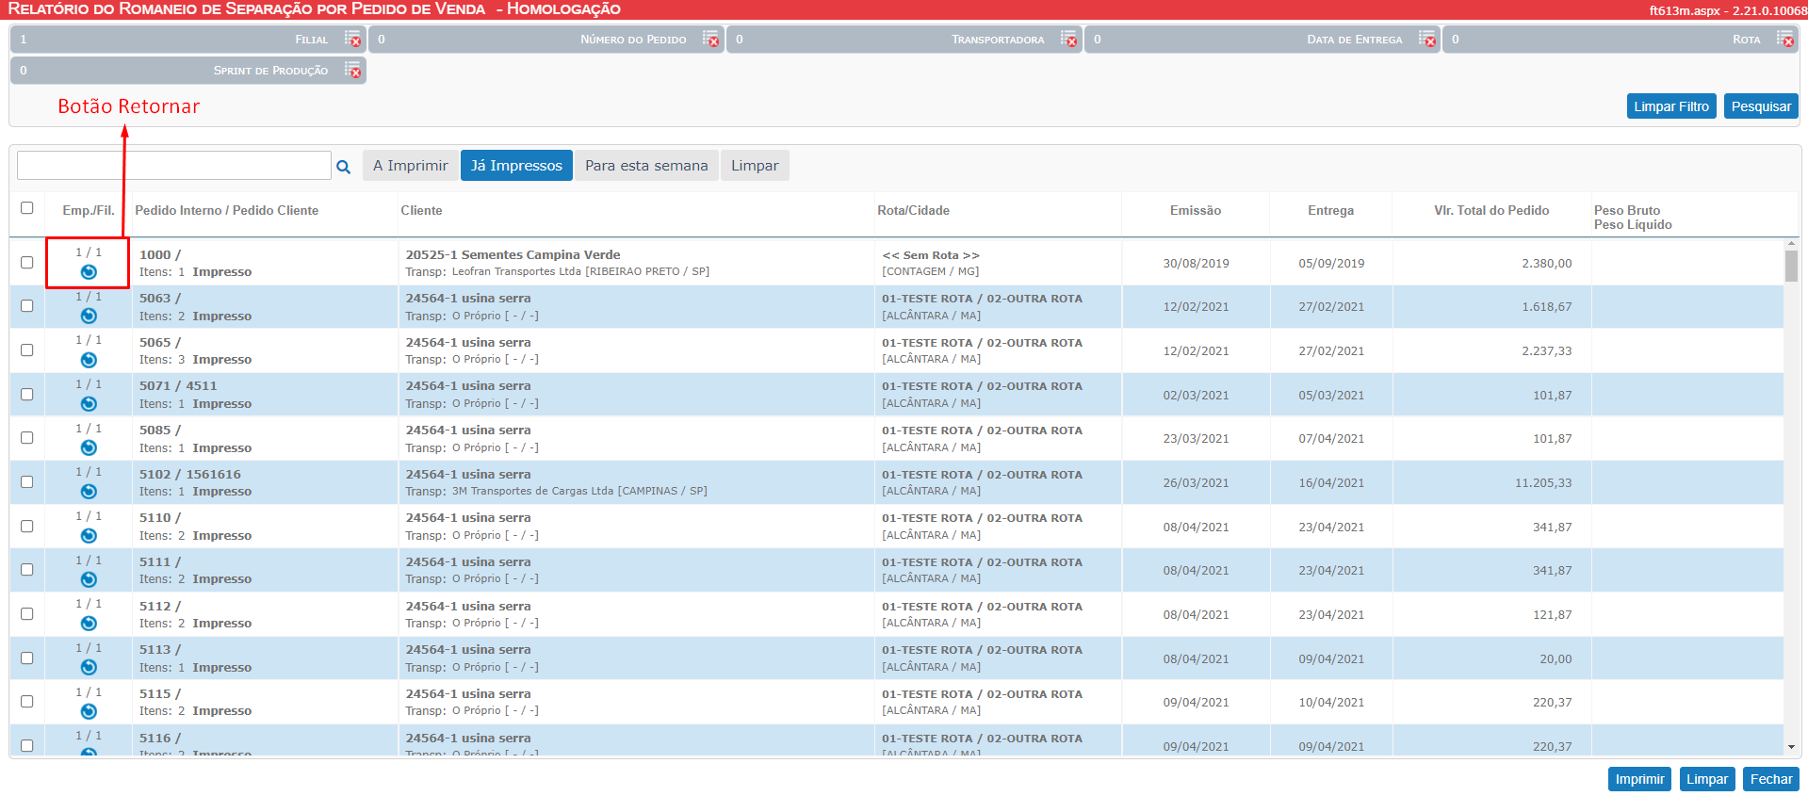Click the vertical scrollbar thumb

pyautogui.click(x=1791, y=267)
